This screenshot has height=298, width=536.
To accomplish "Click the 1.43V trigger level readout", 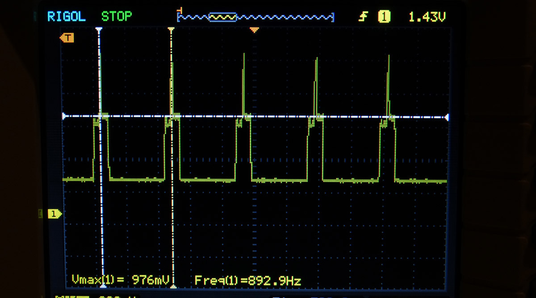I will coord(427,17).
